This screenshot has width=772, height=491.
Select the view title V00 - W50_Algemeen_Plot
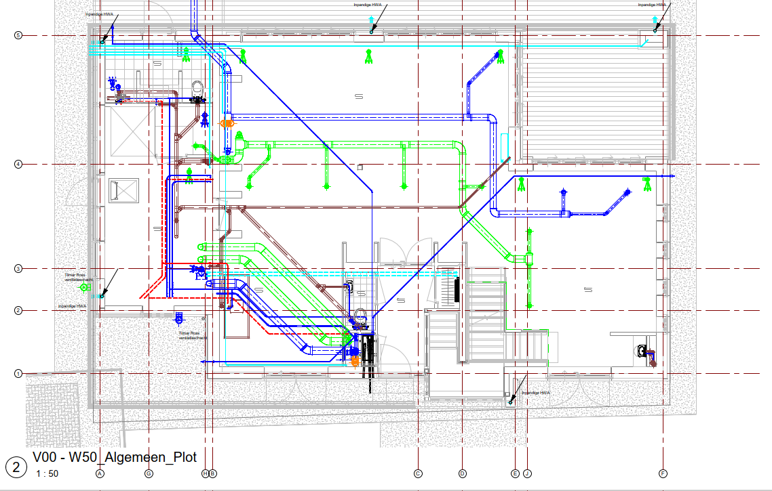114,458
